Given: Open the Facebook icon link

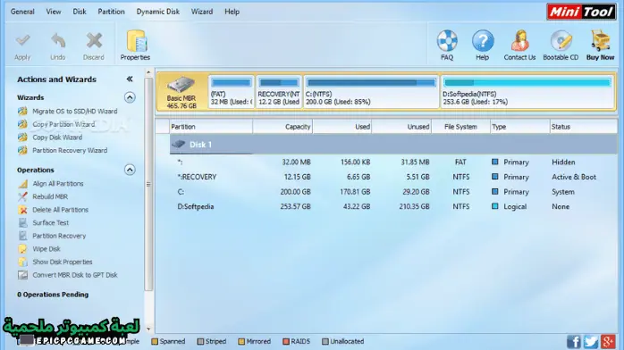Looking at the screenshot, I should 573,342.
